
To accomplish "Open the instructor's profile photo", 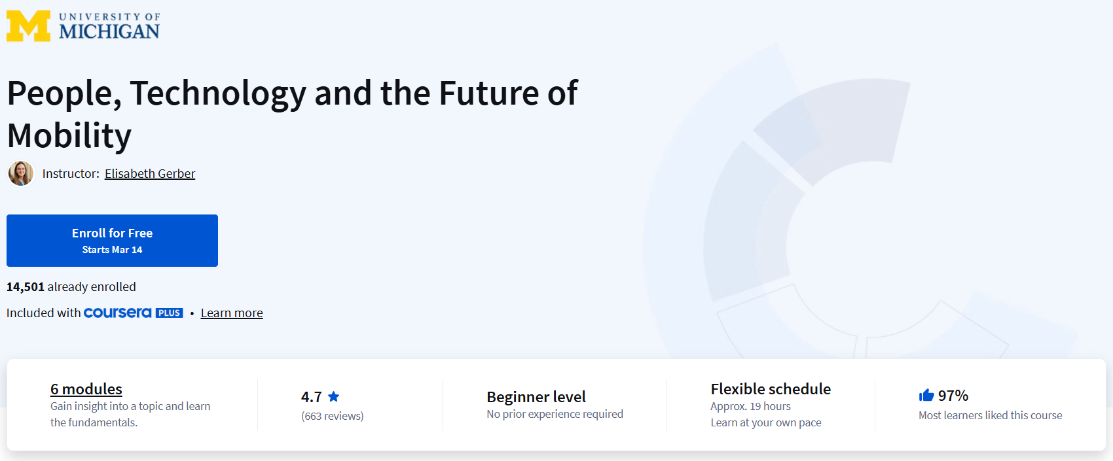I will point(21,173).
